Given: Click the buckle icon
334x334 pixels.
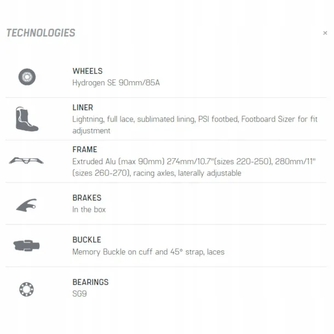Looking at the screenshot, I should 26,246.
